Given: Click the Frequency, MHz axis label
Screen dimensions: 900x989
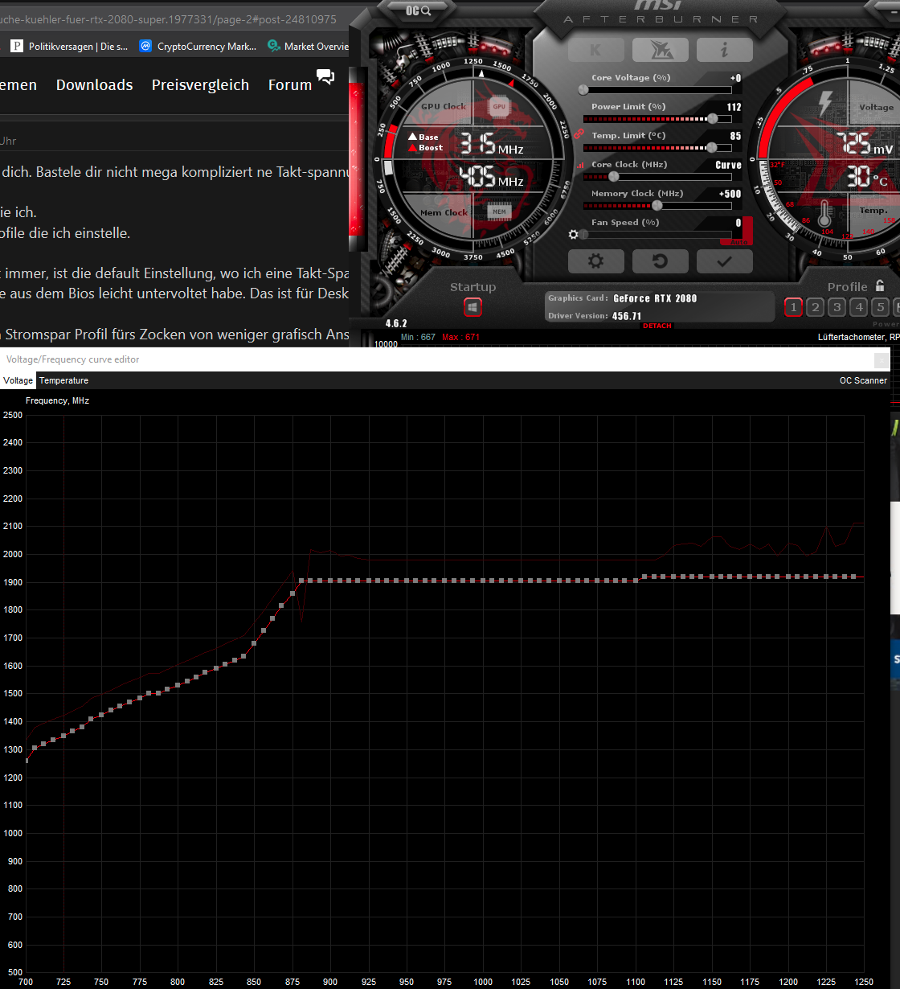Looking at the screenshot, I should 57,400.
